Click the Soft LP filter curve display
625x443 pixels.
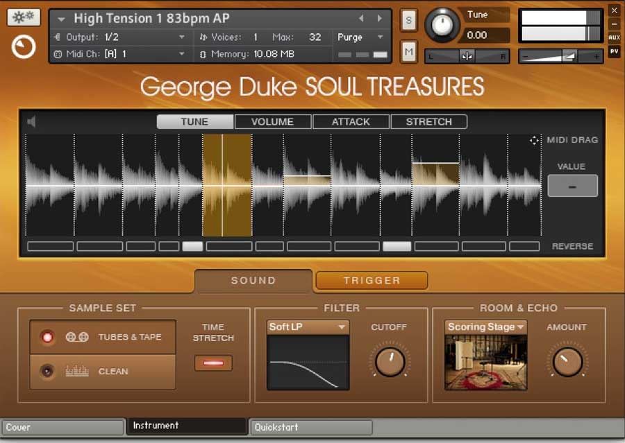(x=308, y=362)
